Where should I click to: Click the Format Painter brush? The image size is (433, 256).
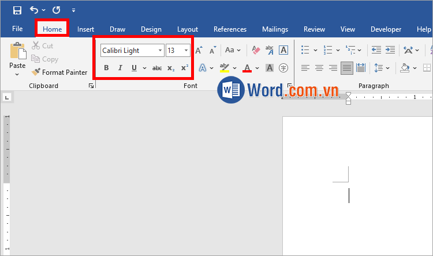[x=36, y=72]
